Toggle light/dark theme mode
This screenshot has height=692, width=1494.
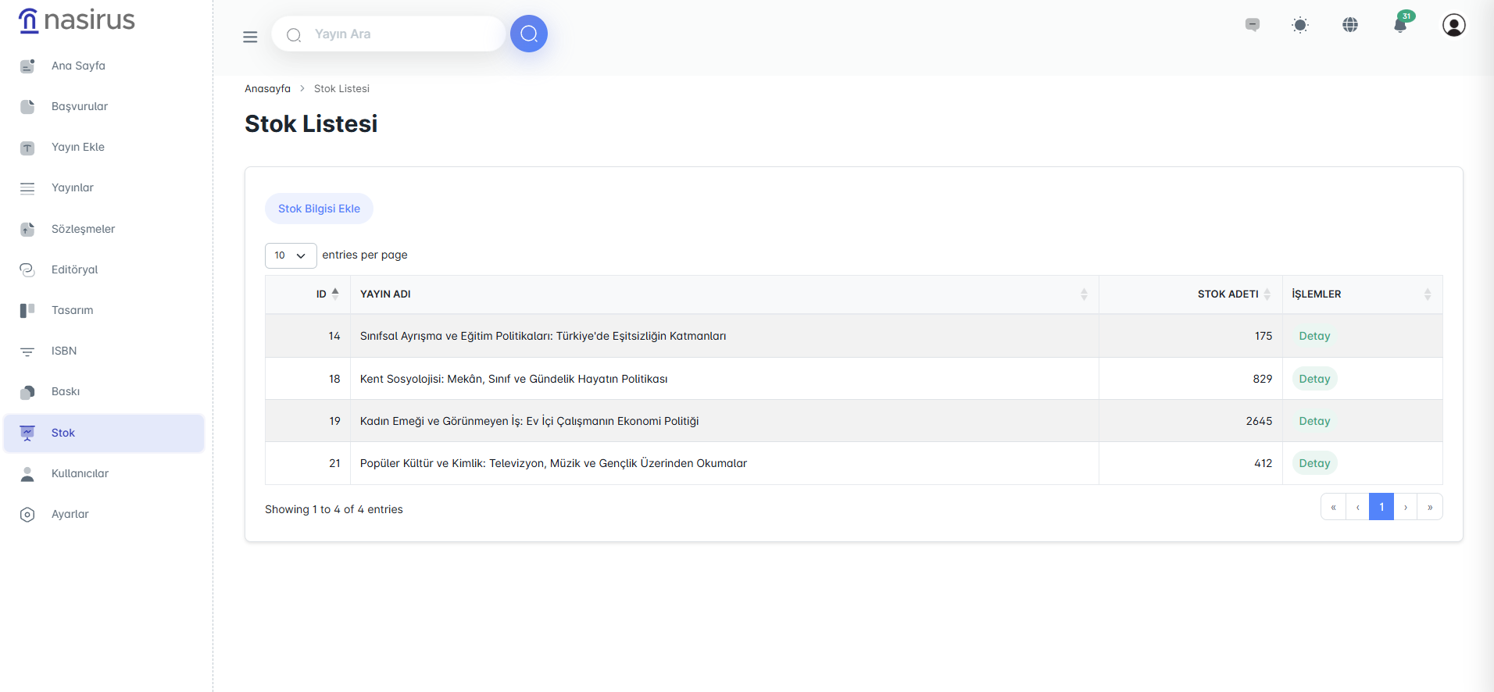(x=1300, y=25)
